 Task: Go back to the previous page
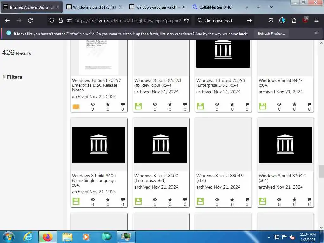tap(8, 21)
